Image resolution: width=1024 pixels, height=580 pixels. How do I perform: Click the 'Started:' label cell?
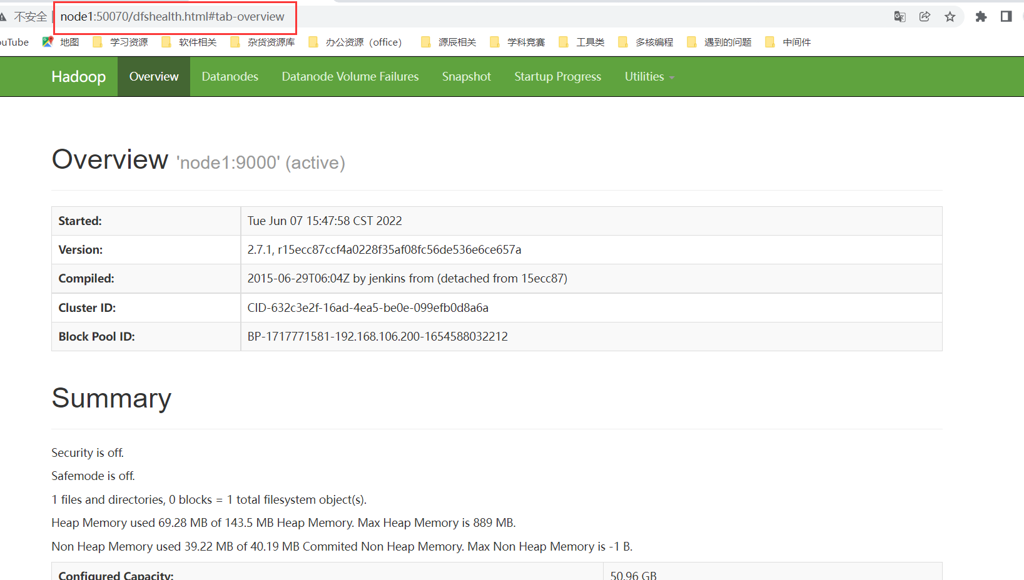(x=146, y=221)
